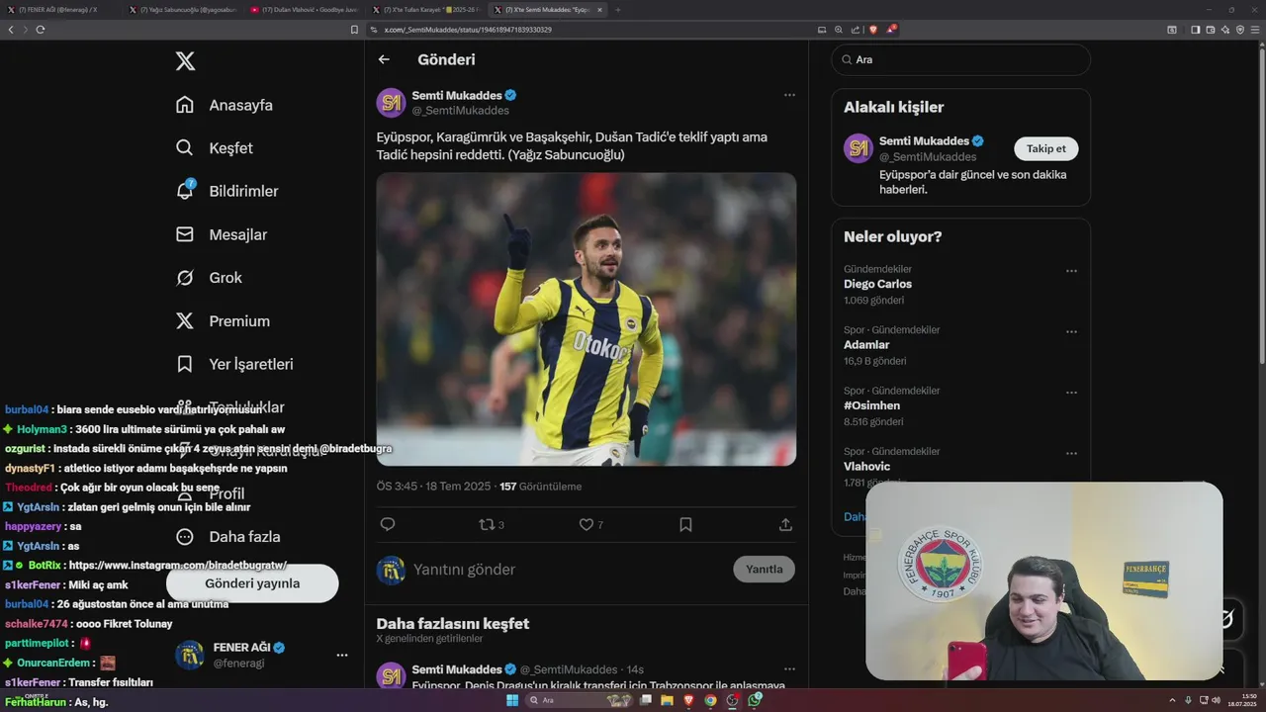Switch to the Tufan Karayel tab

click(x=429, y=10)
